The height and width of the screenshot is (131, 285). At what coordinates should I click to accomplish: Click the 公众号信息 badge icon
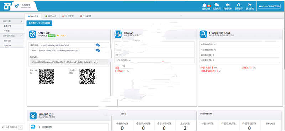(32, 34)
